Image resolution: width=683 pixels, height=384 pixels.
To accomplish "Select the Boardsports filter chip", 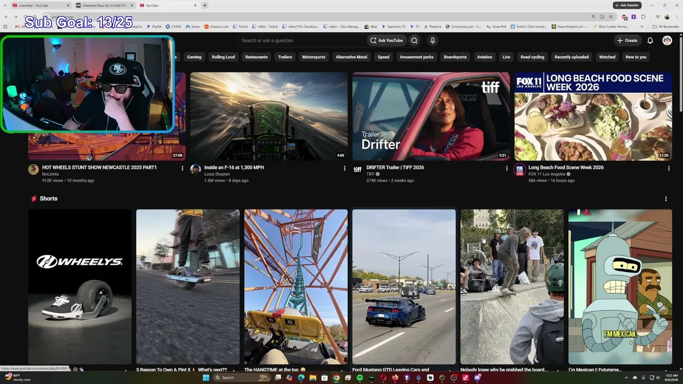I will (x=455, y=57).
